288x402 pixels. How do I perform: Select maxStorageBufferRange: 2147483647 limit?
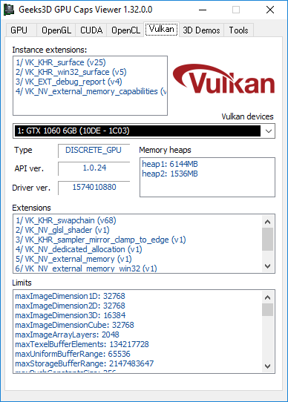pos(84,363)
